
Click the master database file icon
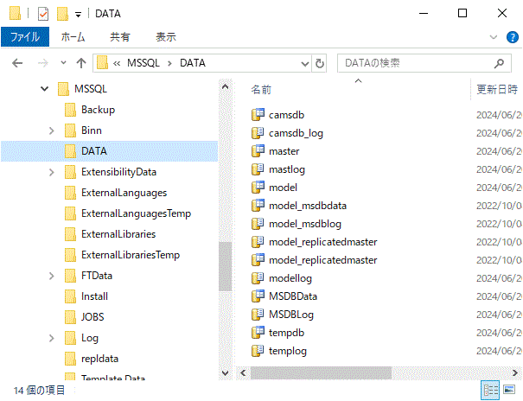point(258,151)
